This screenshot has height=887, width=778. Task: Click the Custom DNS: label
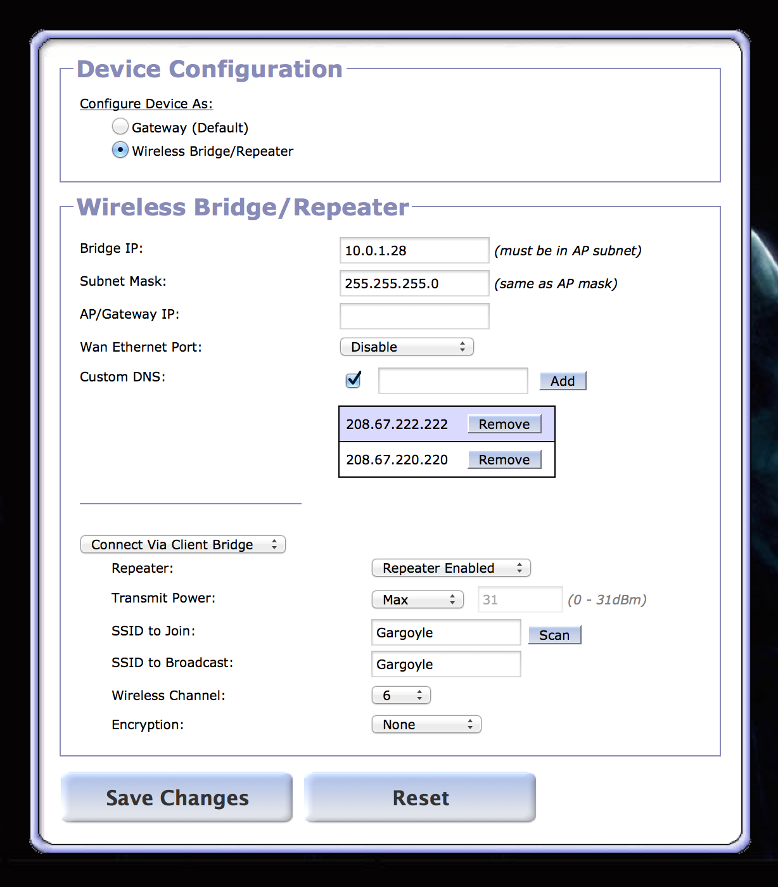[122, 377]
